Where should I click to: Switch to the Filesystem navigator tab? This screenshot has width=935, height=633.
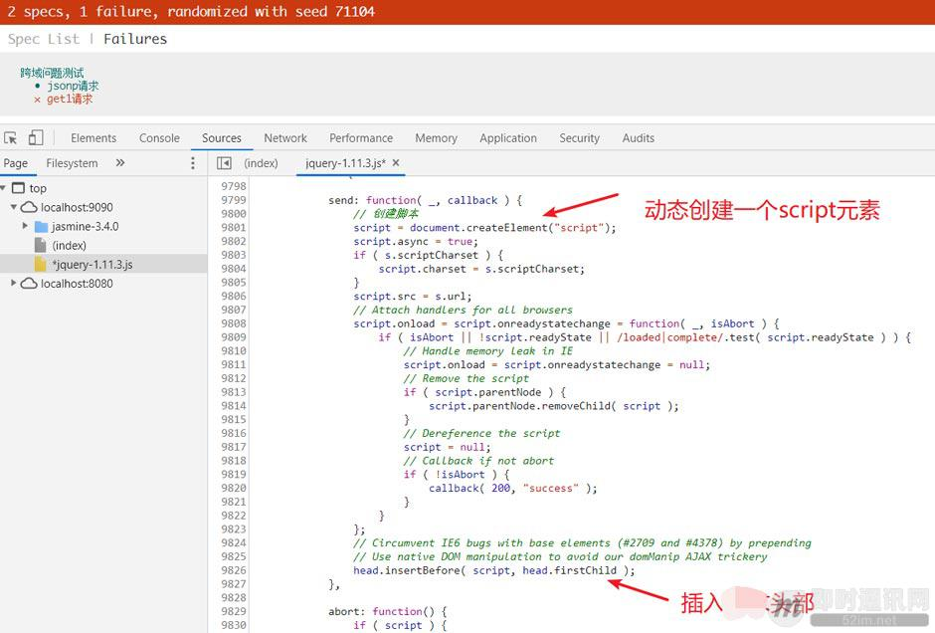[x=72, y=163]
